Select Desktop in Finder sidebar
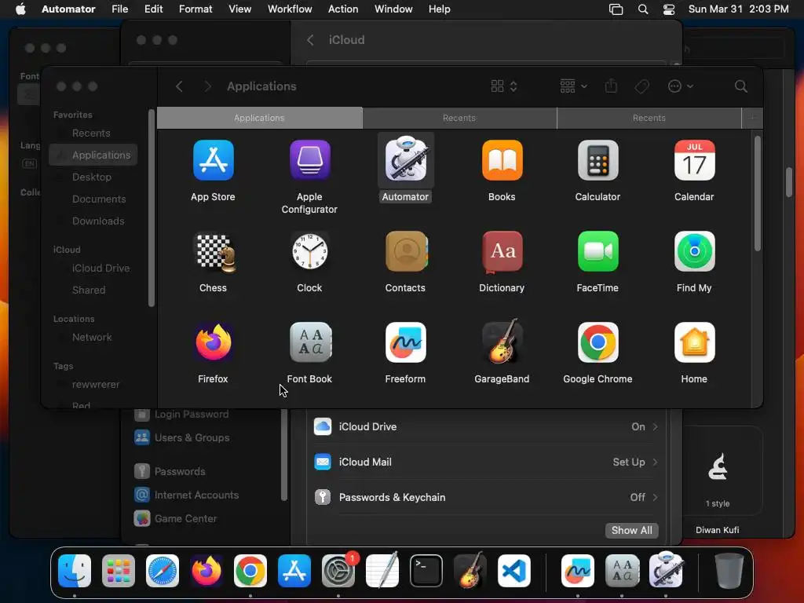 93,177
